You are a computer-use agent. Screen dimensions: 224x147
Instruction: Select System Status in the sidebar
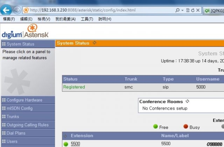pyautogui.click(x=28, y=44)
